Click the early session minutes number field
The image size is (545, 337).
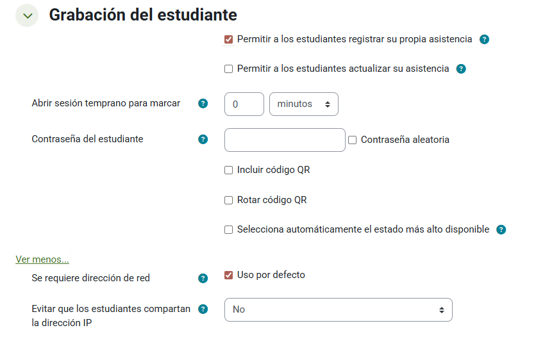[x=244, y=104]
